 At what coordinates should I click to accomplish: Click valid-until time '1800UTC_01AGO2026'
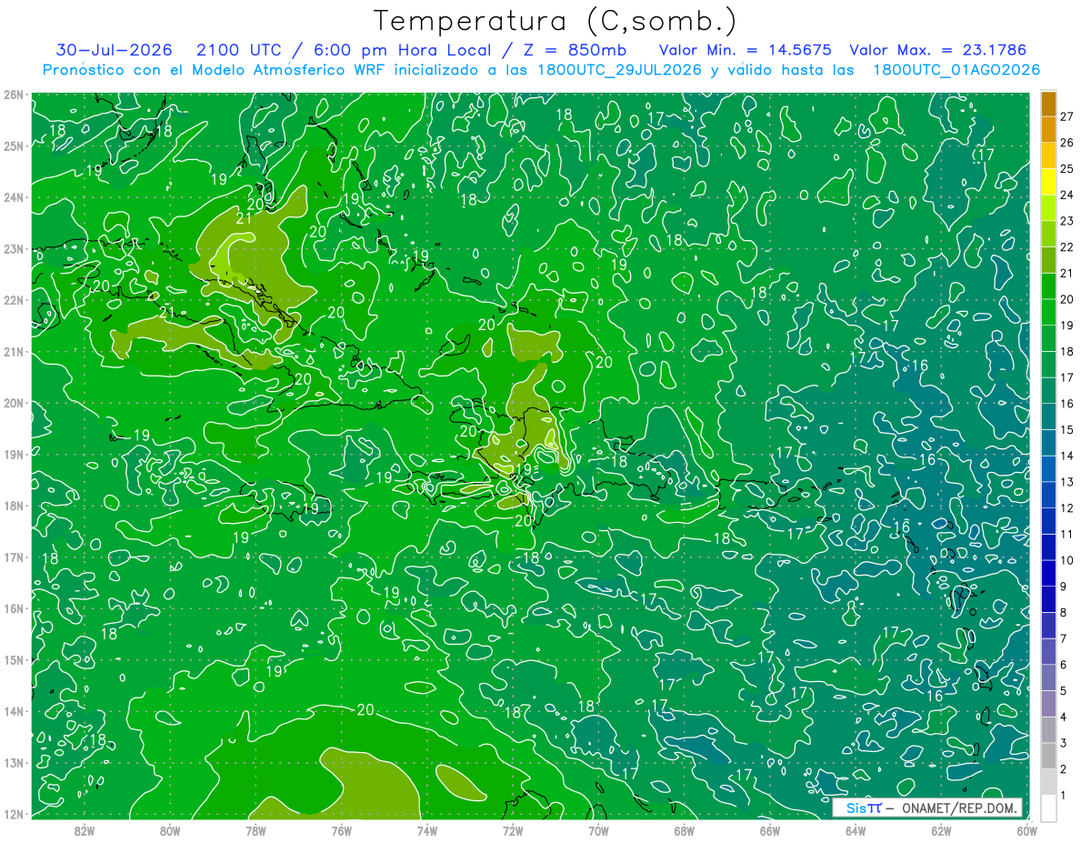click(956, 70)
